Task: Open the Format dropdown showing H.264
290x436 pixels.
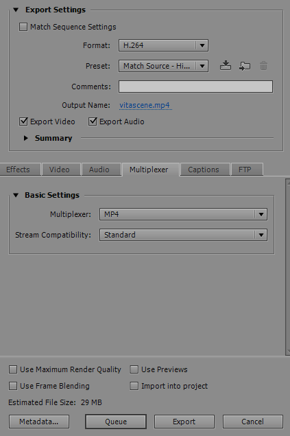Action: 163,45
